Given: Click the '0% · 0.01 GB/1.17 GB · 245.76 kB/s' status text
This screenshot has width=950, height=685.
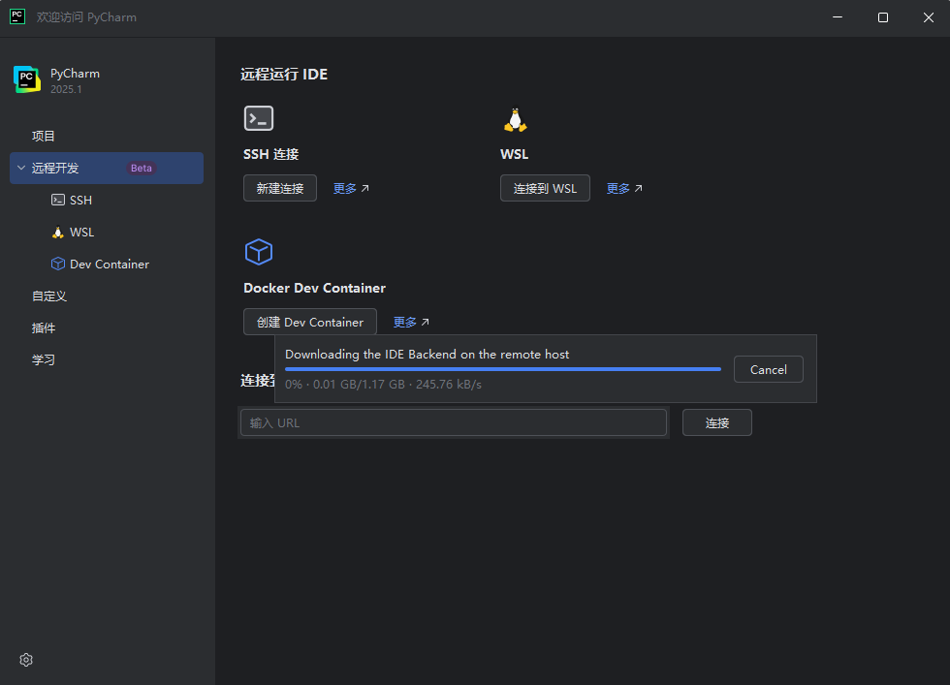Looking at the screenshot, I should (383, 385).
